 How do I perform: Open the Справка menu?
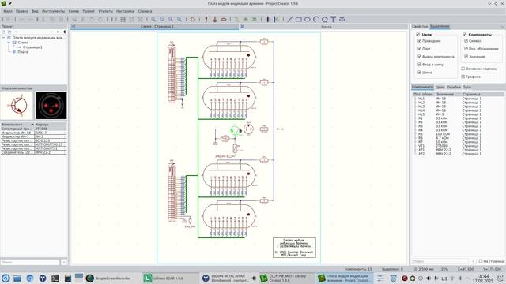coord(145,11)
